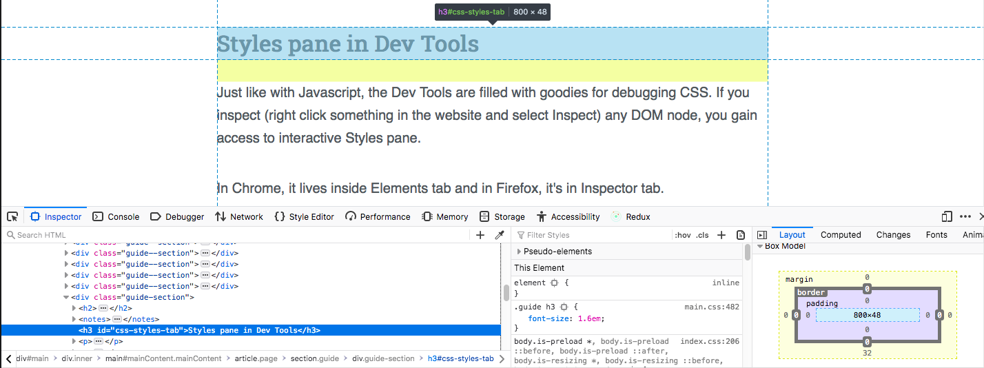The image size is (984, 368).
Task: Open the main.css:482 source link
Action: [712, 307]
